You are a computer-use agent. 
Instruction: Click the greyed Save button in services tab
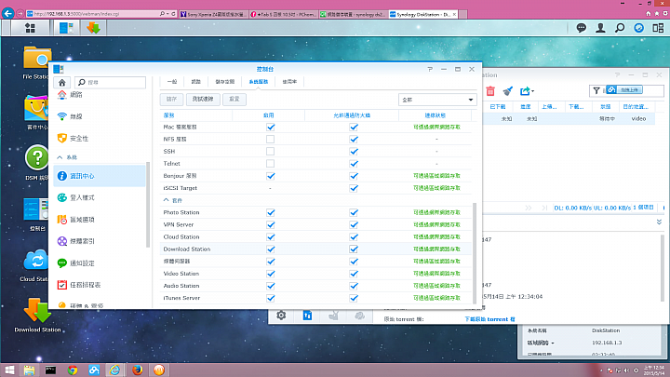click(171, 100)
